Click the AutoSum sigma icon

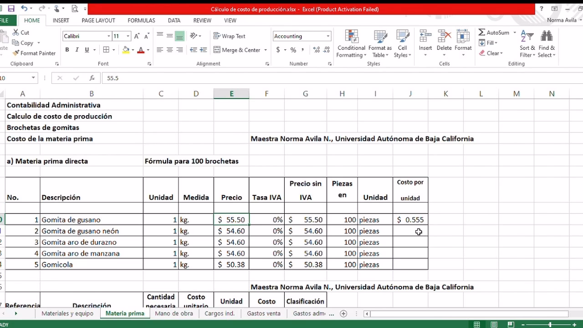coord(482,33)
